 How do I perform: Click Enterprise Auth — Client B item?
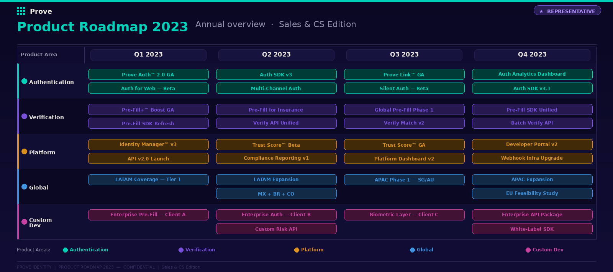pyautogui.click(x=276, y=215)
